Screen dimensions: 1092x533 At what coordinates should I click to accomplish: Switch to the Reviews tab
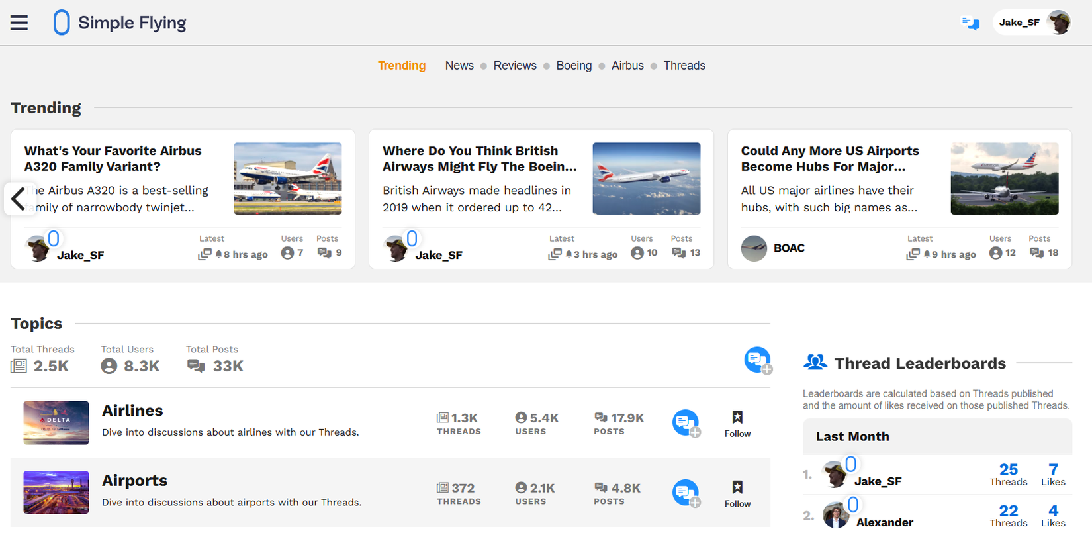click(515, 66)
